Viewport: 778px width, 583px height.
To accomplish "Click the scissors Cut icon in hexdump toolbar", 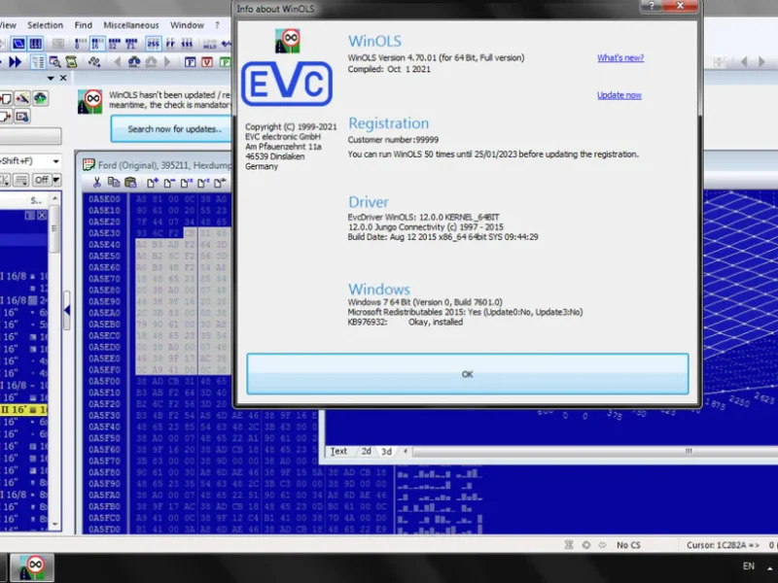I will click(x=97, y=182).
